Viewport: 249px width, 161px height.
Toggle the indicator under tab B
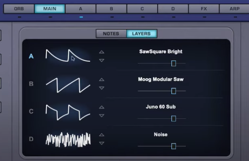[x=112, y=17]
